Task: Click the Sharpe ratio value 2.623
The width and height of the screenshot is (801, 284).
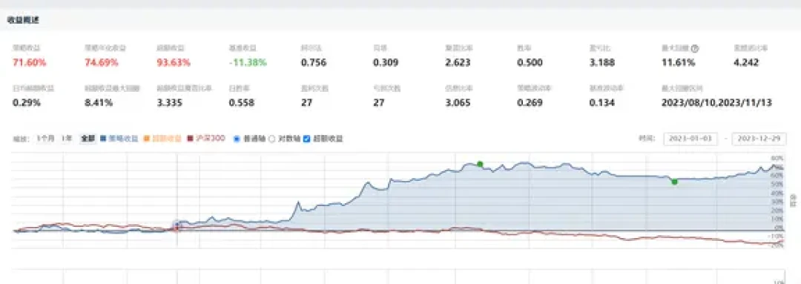Action: (458, 63)
